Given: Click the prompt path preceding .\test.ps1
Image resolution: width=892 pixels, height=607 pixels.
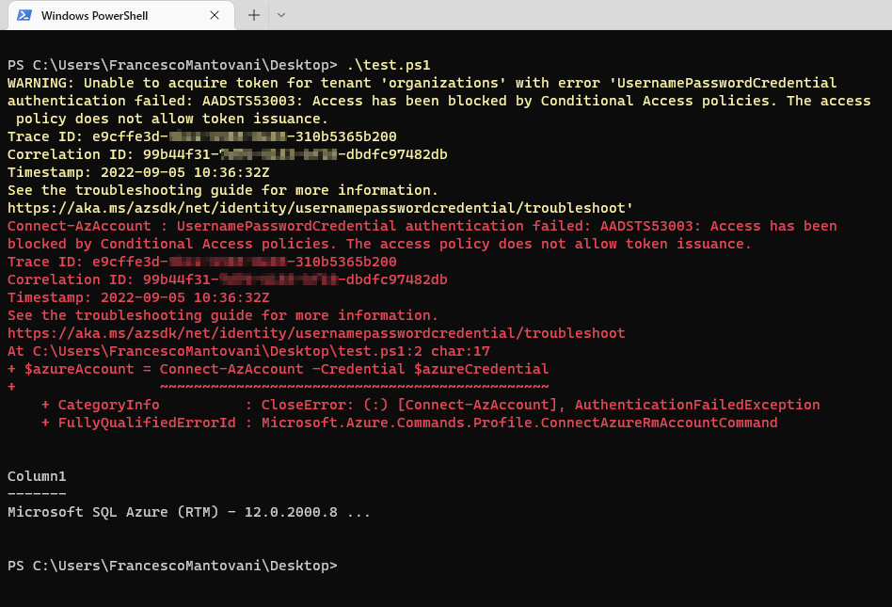Looking at the screenshot, I should [172, 65].
